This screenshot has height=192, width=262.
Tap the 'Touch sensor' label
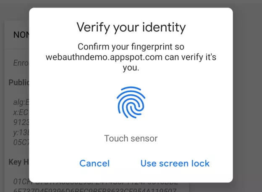(131, 138)
